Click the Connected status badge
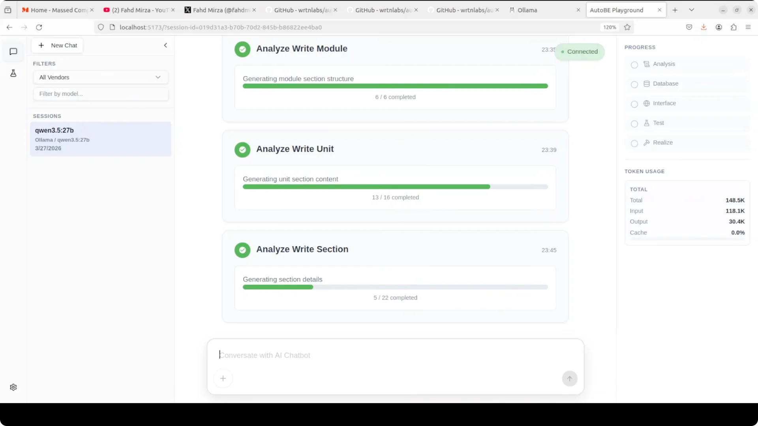The height and width of the screenshot is (426, 758). (579, 52)
